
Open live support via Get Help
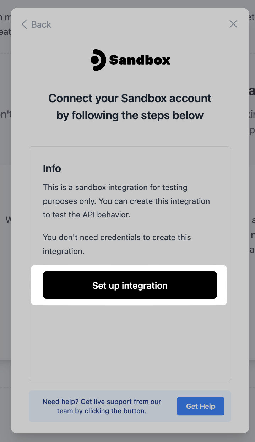click(201, 406)
